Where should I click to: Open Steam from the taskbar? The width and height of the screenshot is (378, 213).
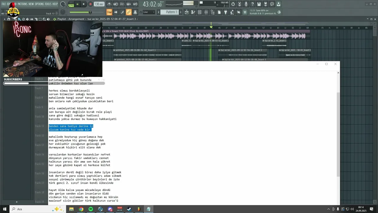(x=129, y=209)
